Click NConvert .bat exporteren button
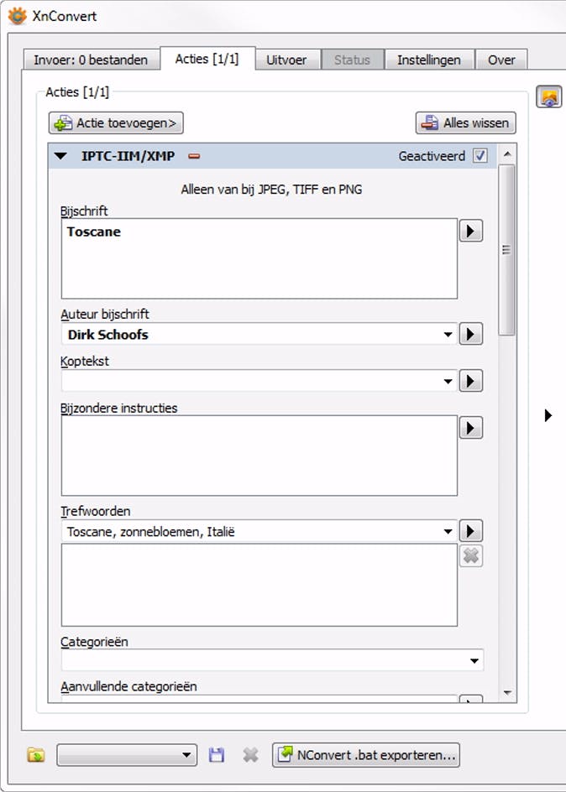This screenshot has height=792, width=566. pyautogui.click(x=366, y=755)
